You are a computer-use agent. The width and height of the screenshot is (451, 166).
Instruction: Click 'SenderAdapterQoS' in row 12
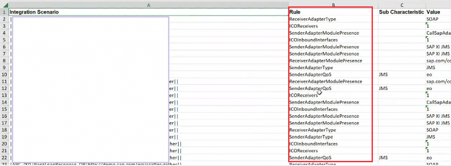click(x=311, y=88)
